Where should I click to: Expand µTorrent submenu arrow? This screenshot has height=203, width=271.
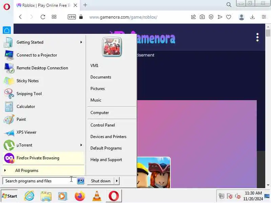pyautogui.click(x=81, y=145)
